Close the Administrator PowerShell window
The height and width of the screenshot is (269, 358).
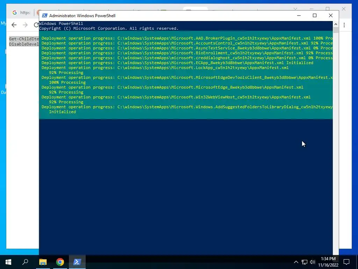coord(331,15)
